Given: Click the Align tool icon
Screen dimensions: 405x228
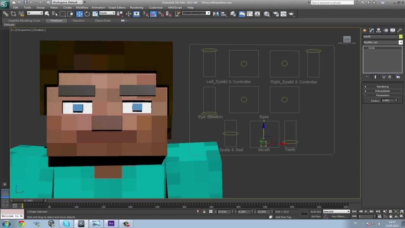Looking at the screenshot, I should (224, 14).
